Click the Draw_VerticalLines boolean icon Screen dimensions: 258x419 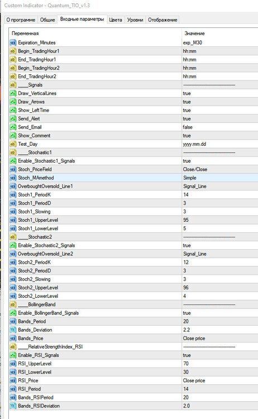(x=13, y=93)
